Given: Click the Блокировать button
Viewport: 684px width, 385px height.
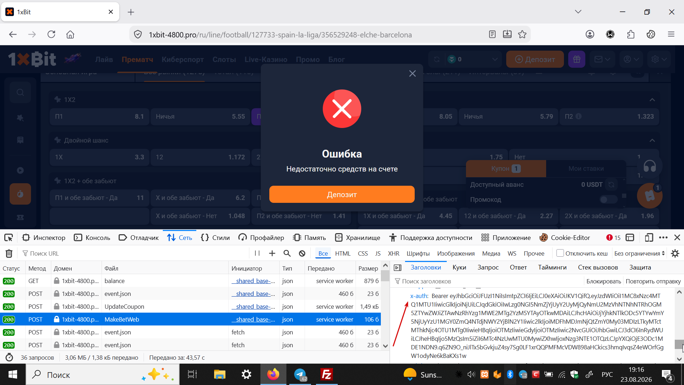Looking at the screenshot, I should 603,281.
